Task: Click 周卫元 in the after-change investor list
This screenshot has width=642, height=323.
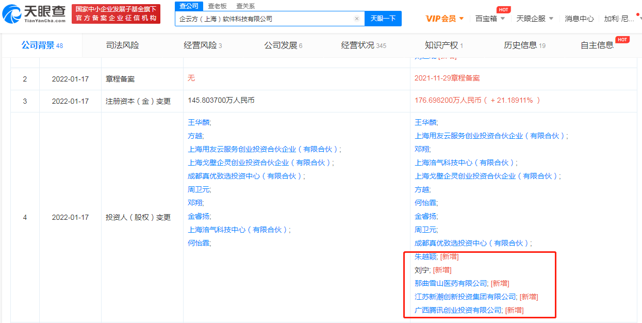Action: (x=426, y=230)
